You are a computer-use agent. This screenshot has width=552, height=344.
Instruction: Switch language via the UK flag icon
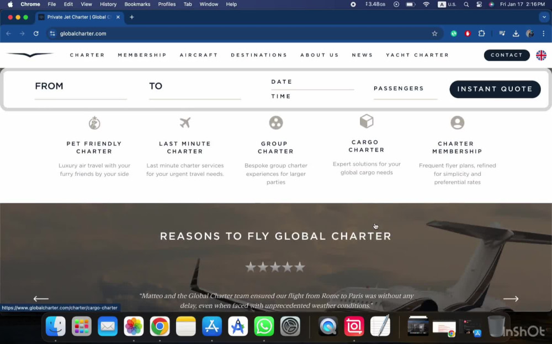[541, 55]
